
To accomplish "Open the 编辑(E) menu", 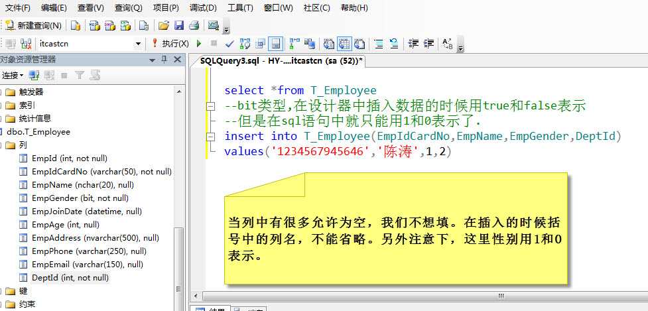I will click(x=54, y=8).
